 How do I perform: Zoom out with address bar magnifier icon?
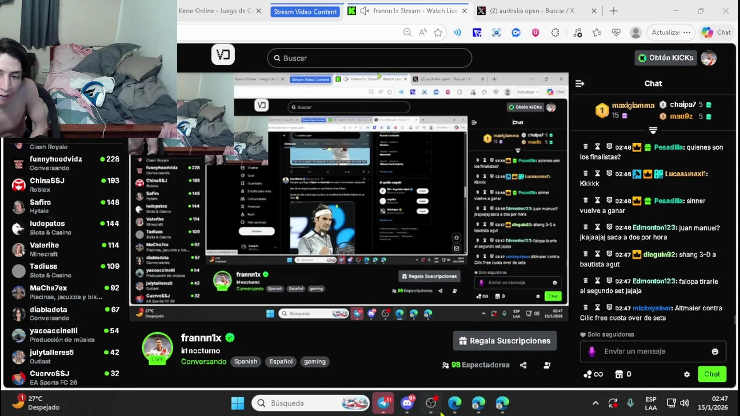tap(407, 32)
